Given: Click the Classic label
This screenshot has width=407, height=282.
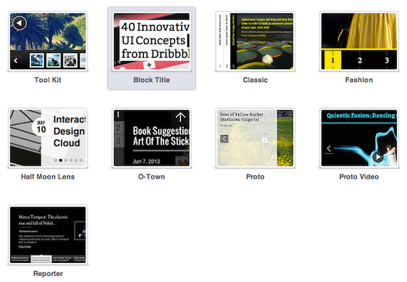Looking at the screenshot, I should [x=255, y=80].
